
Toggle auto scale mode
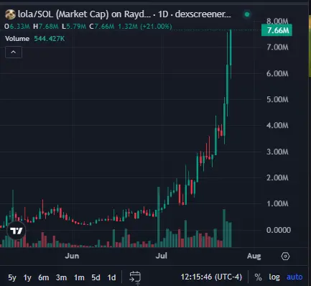pos(294,277)
